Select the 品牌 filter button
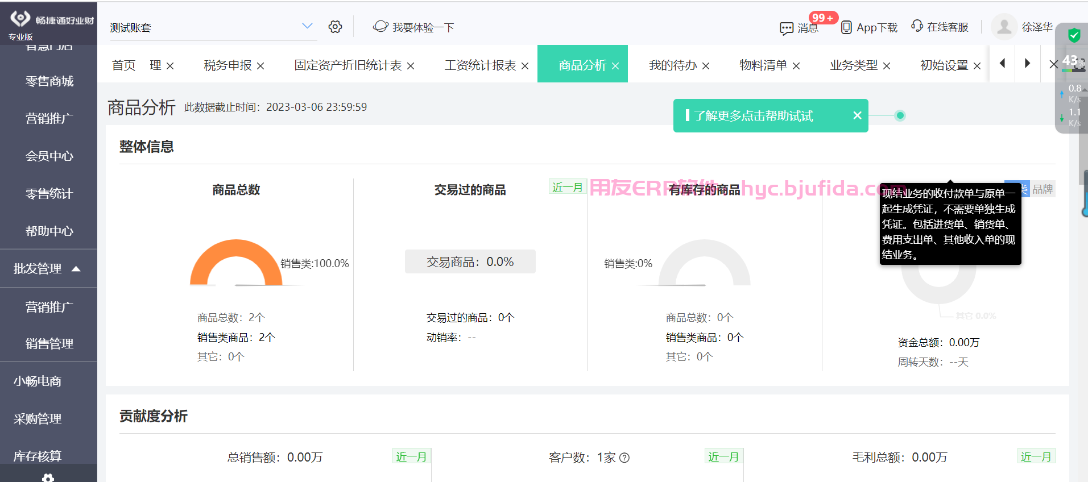The image size is (1088, 482). pyautogui.click(x=1043, y=189)
